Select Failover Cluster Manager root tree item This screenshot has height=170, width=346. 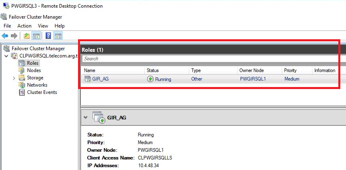tap(38, 49)
